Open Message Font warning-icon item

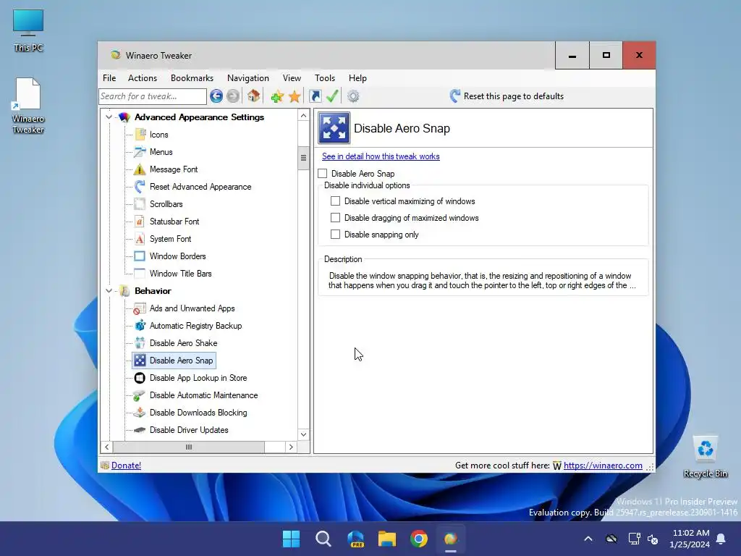tap(174, 169)
